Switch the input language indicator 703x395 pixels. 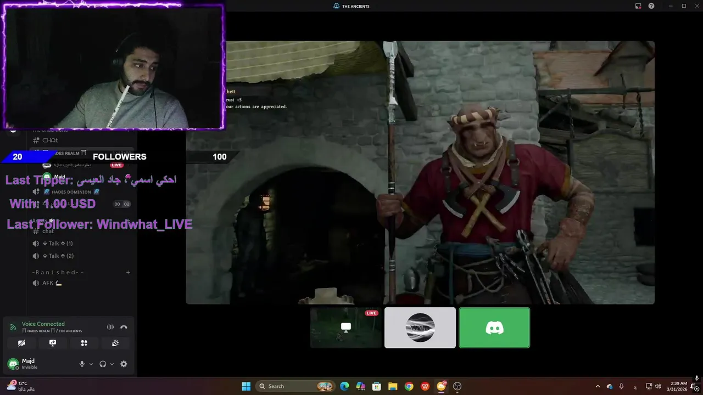point(635,386)
